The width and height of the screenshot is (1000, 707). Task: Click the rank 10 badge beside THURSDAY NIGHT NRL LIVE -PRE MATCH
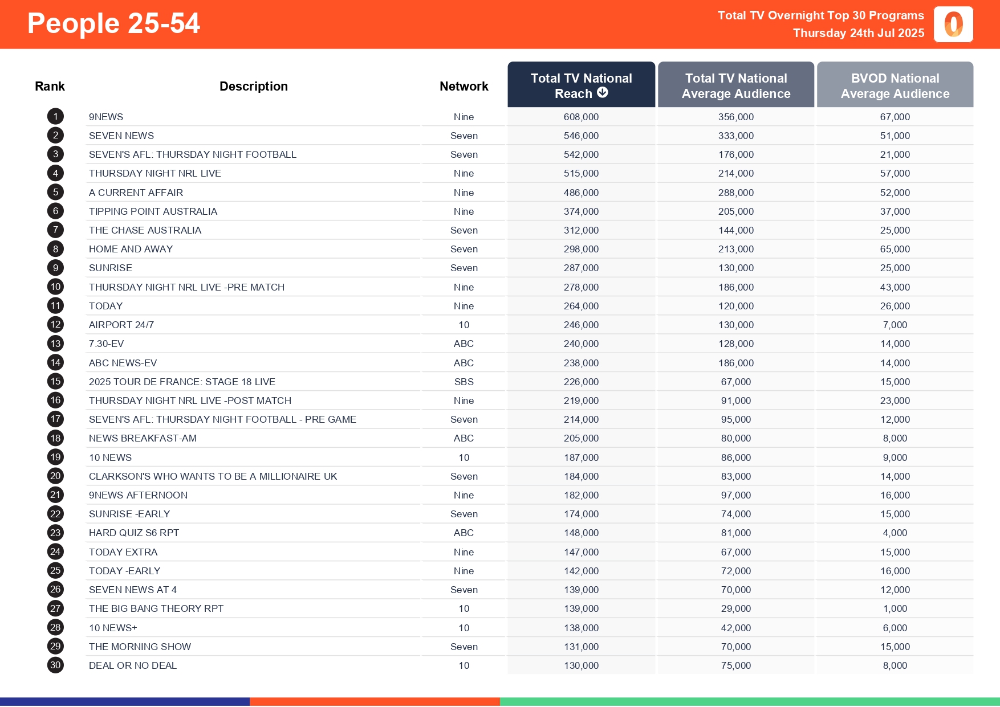click(x=55, y=287)
